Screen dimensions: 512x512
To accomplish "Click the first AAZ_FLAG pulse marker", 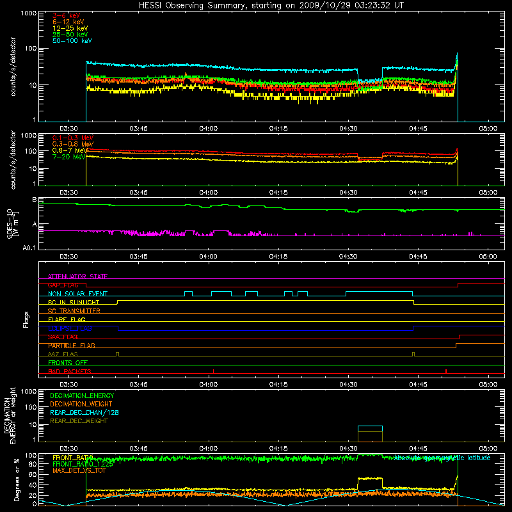I will (118, 354).
